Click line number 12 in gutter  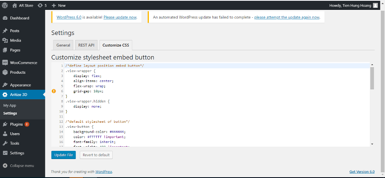coord(61,122)
